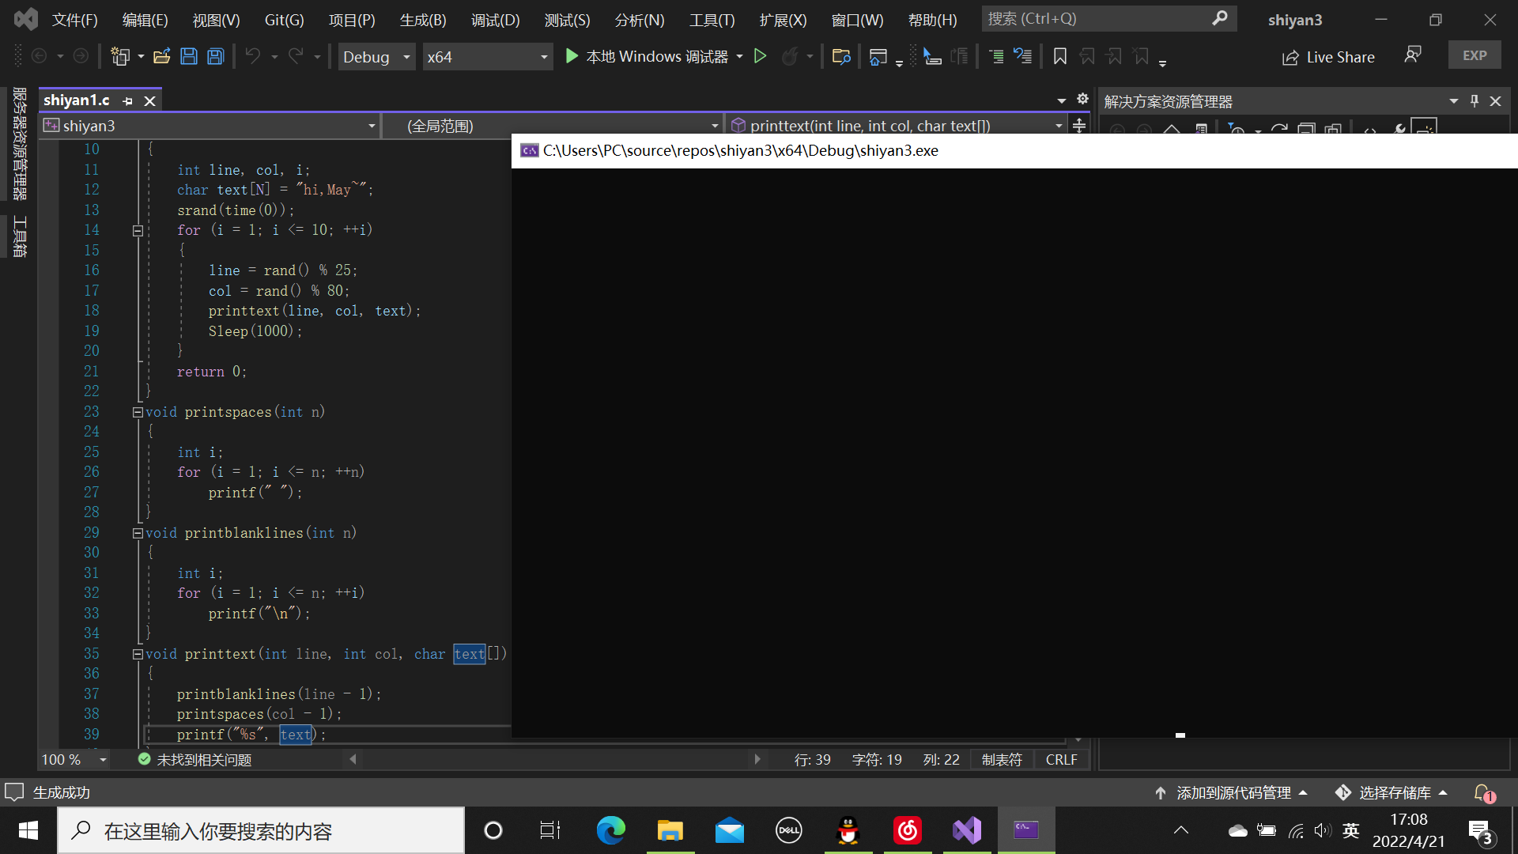Screen dimensions: 1518x854
Task: Toggle auto-hide pin on Solution Explorer panel
Action: click(x=1475, y=100)
